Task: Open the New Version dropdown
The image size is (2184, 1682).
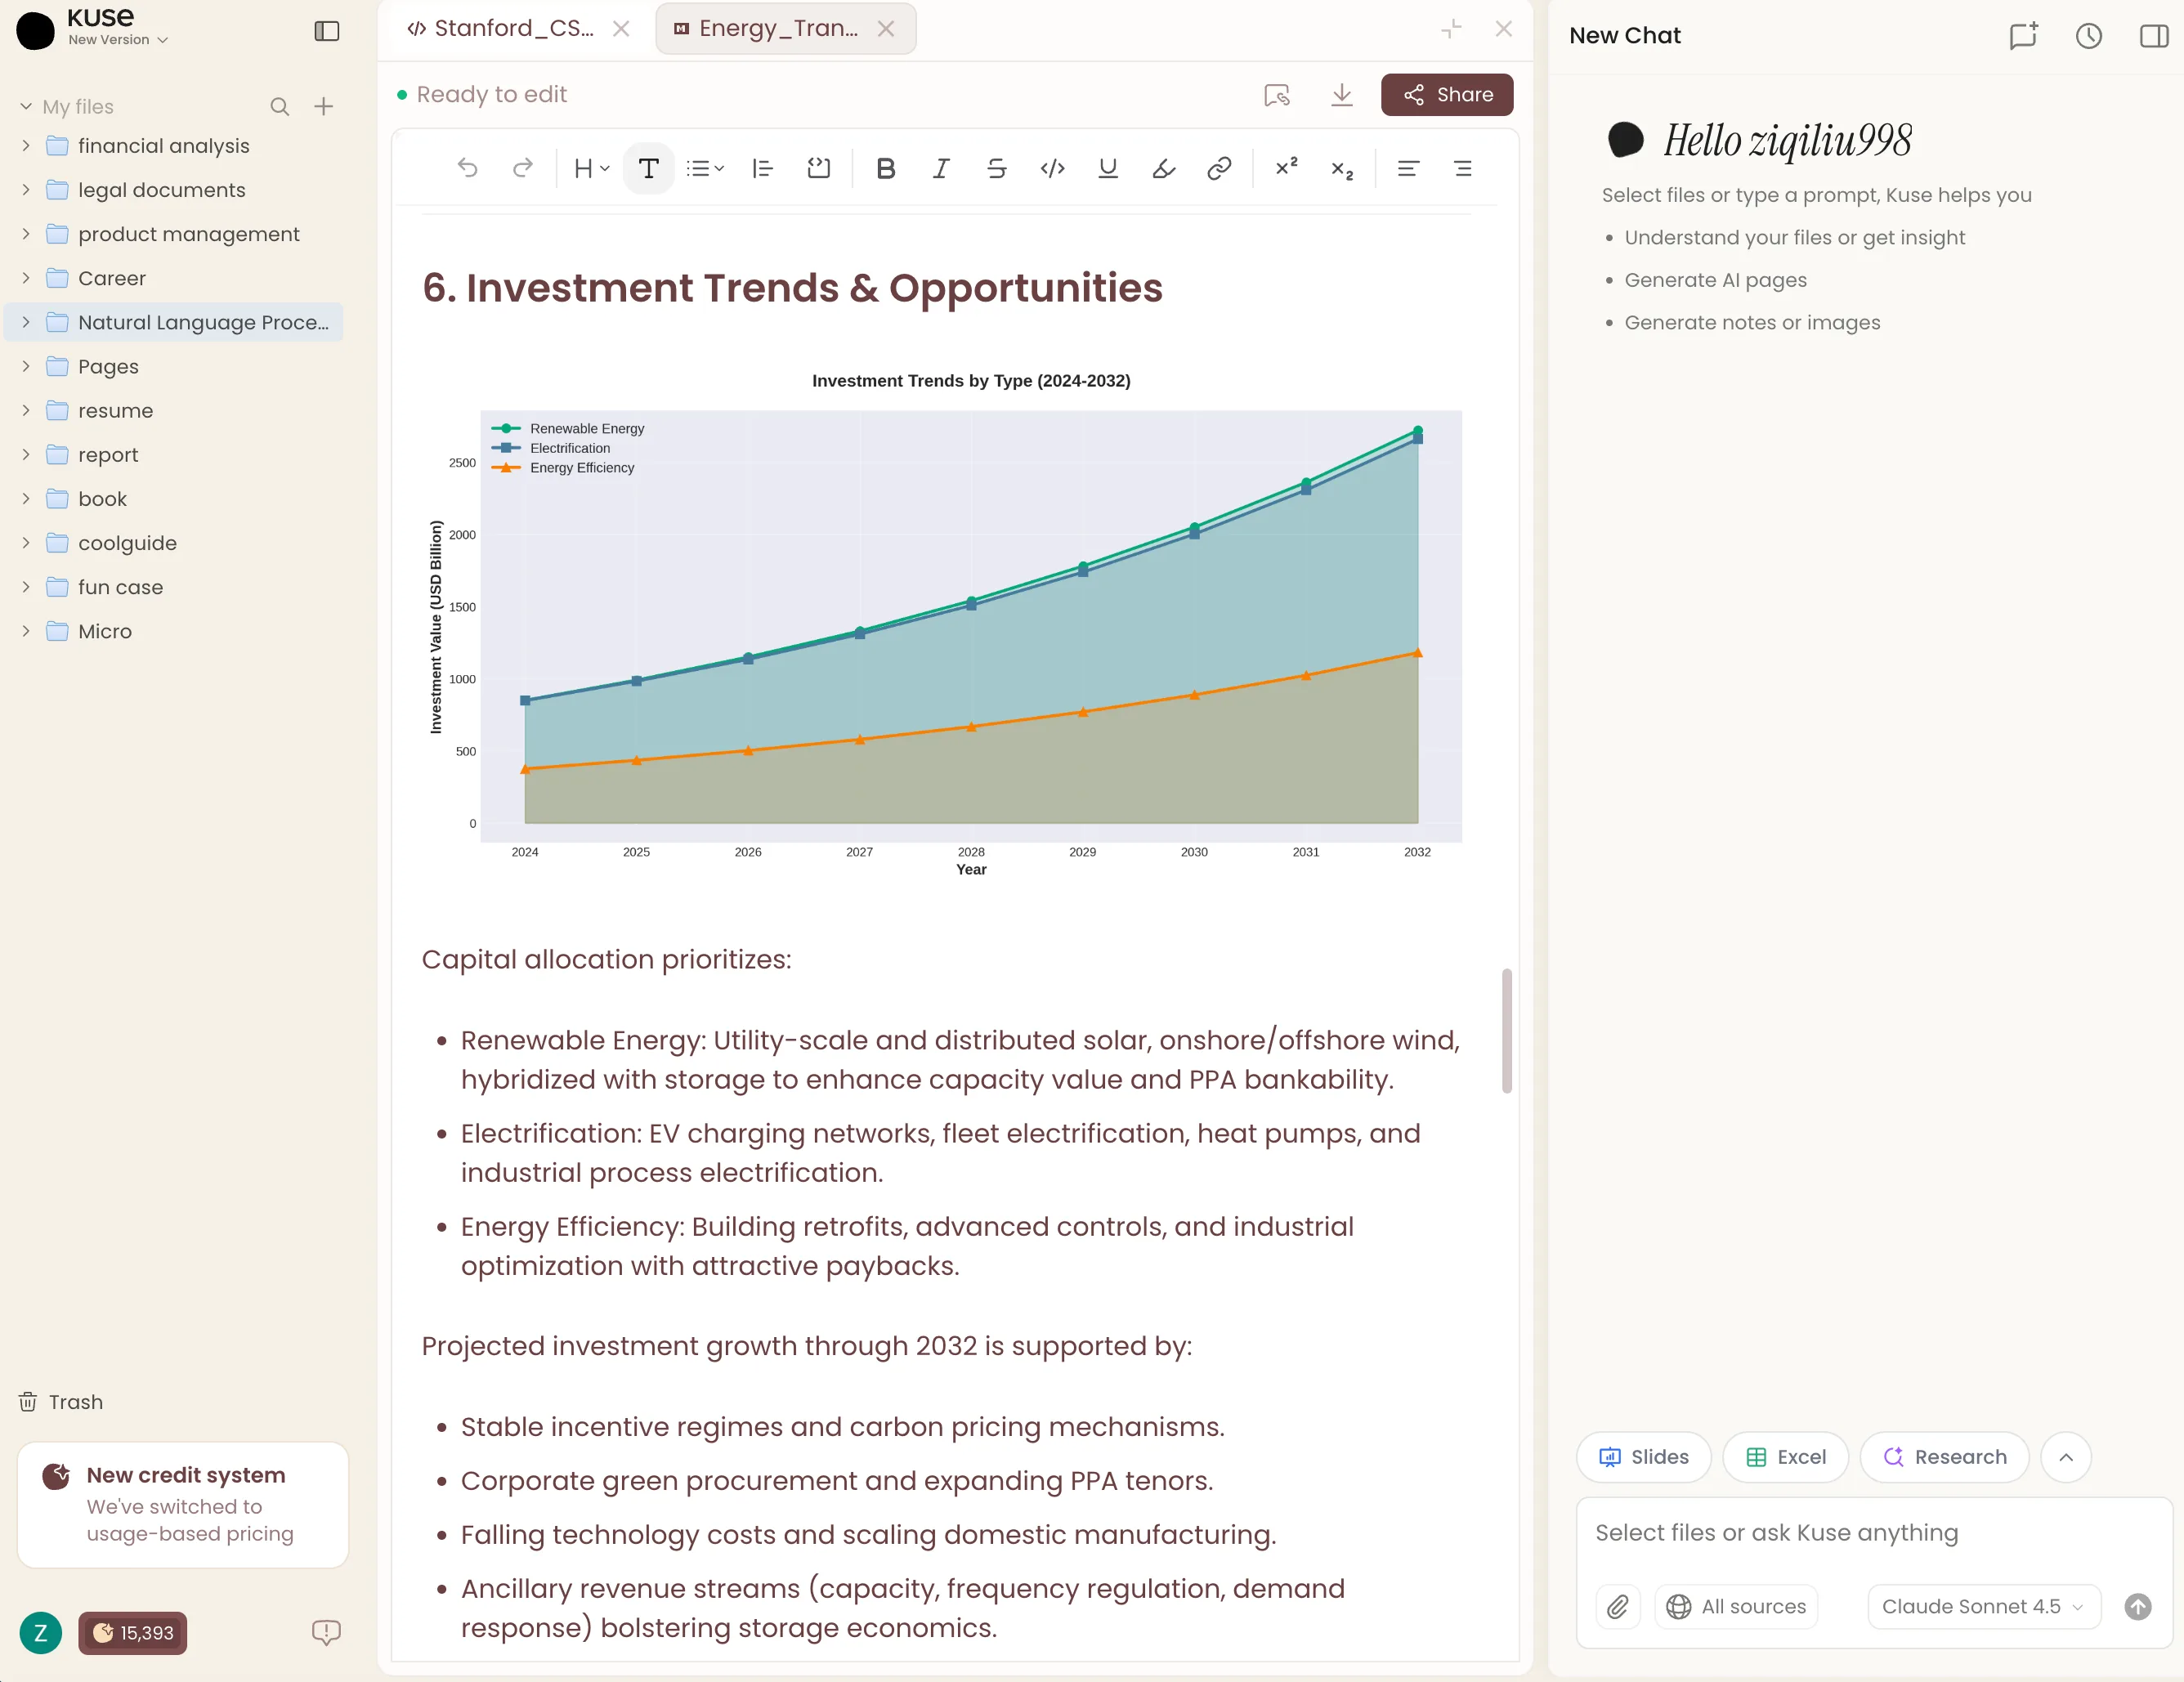Action: 118,40
